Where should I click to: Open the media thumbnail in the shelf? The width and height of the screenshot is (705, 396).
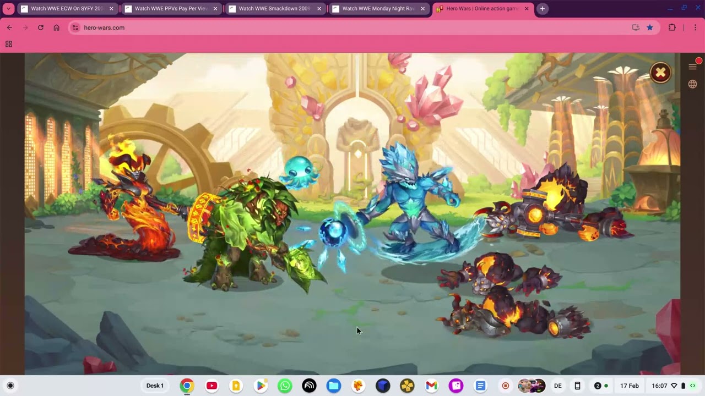click(532, 386)
